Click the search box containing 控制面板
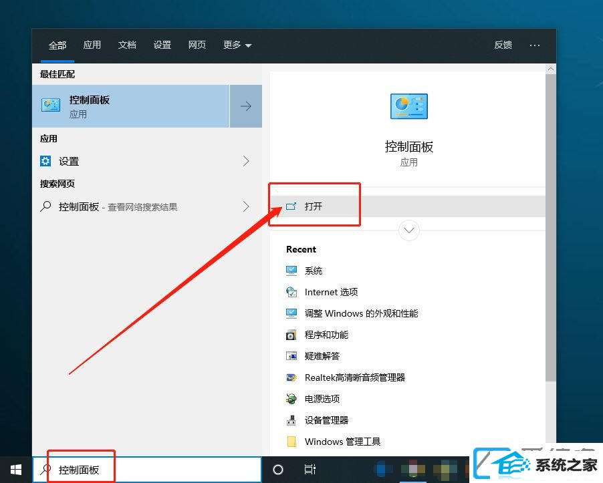 tap(147, 470)
